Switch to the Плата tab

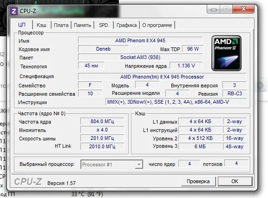pyautogui.click(x=61, y=25)
